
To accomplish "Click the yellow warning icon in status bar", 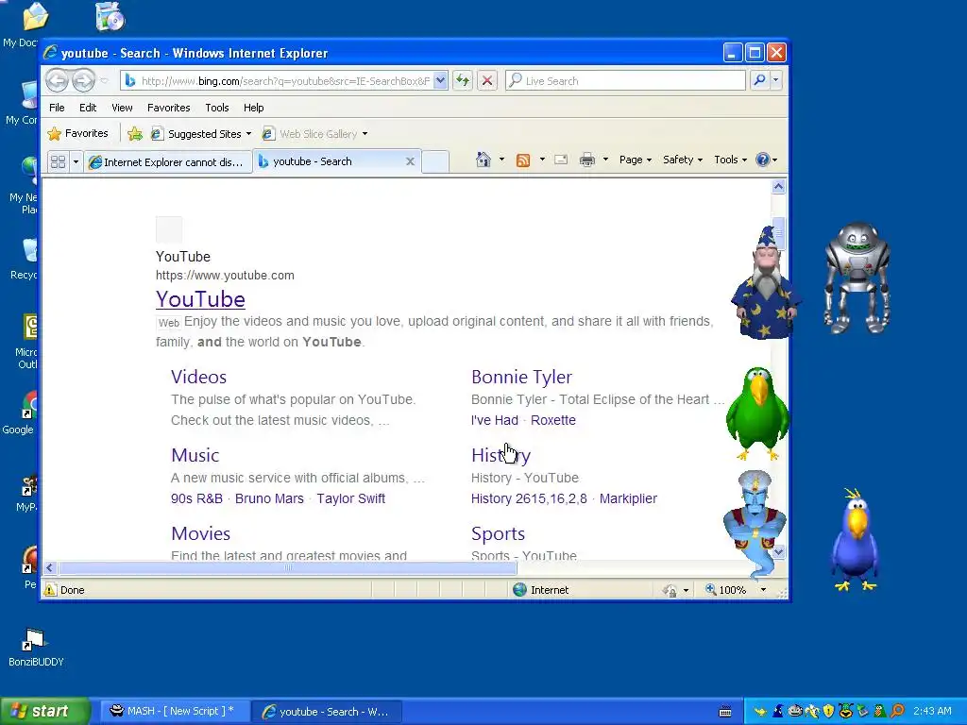I will point(51,590).
